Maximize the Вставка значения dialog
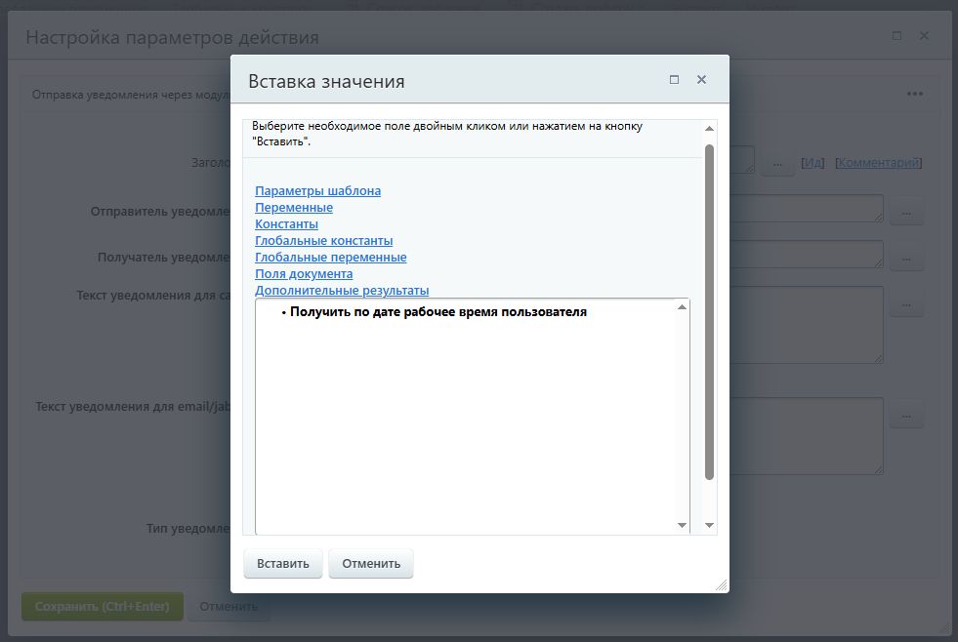This screenshot has height=642, width=958. pyautogui.click(x=673, y=79)
